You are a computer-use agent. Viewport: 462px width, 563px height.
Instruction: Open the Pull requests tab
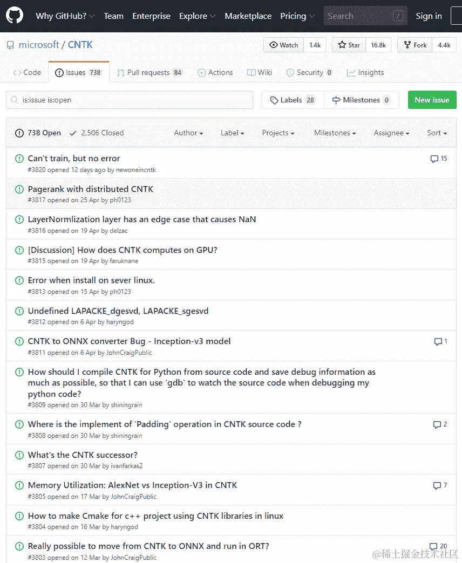click(150, 72)
